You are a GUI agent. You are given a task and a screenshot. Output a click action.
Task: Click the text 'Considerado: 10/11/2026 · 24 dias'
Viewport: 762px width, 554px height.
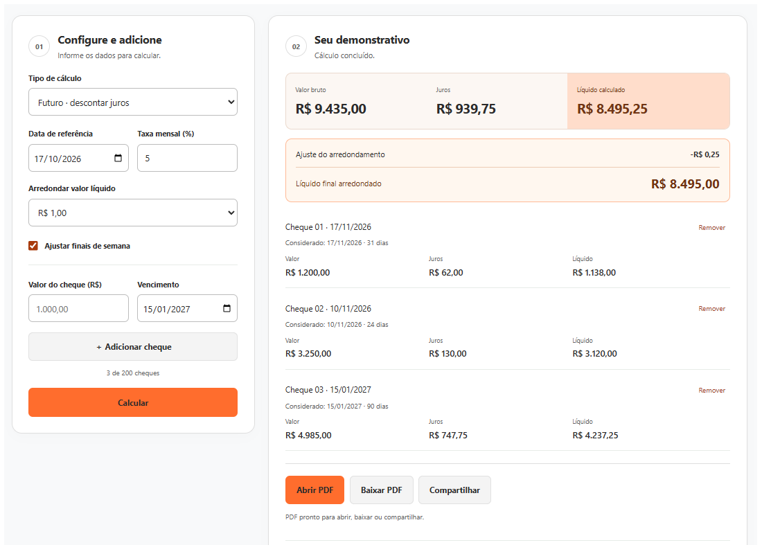point(337,325)
